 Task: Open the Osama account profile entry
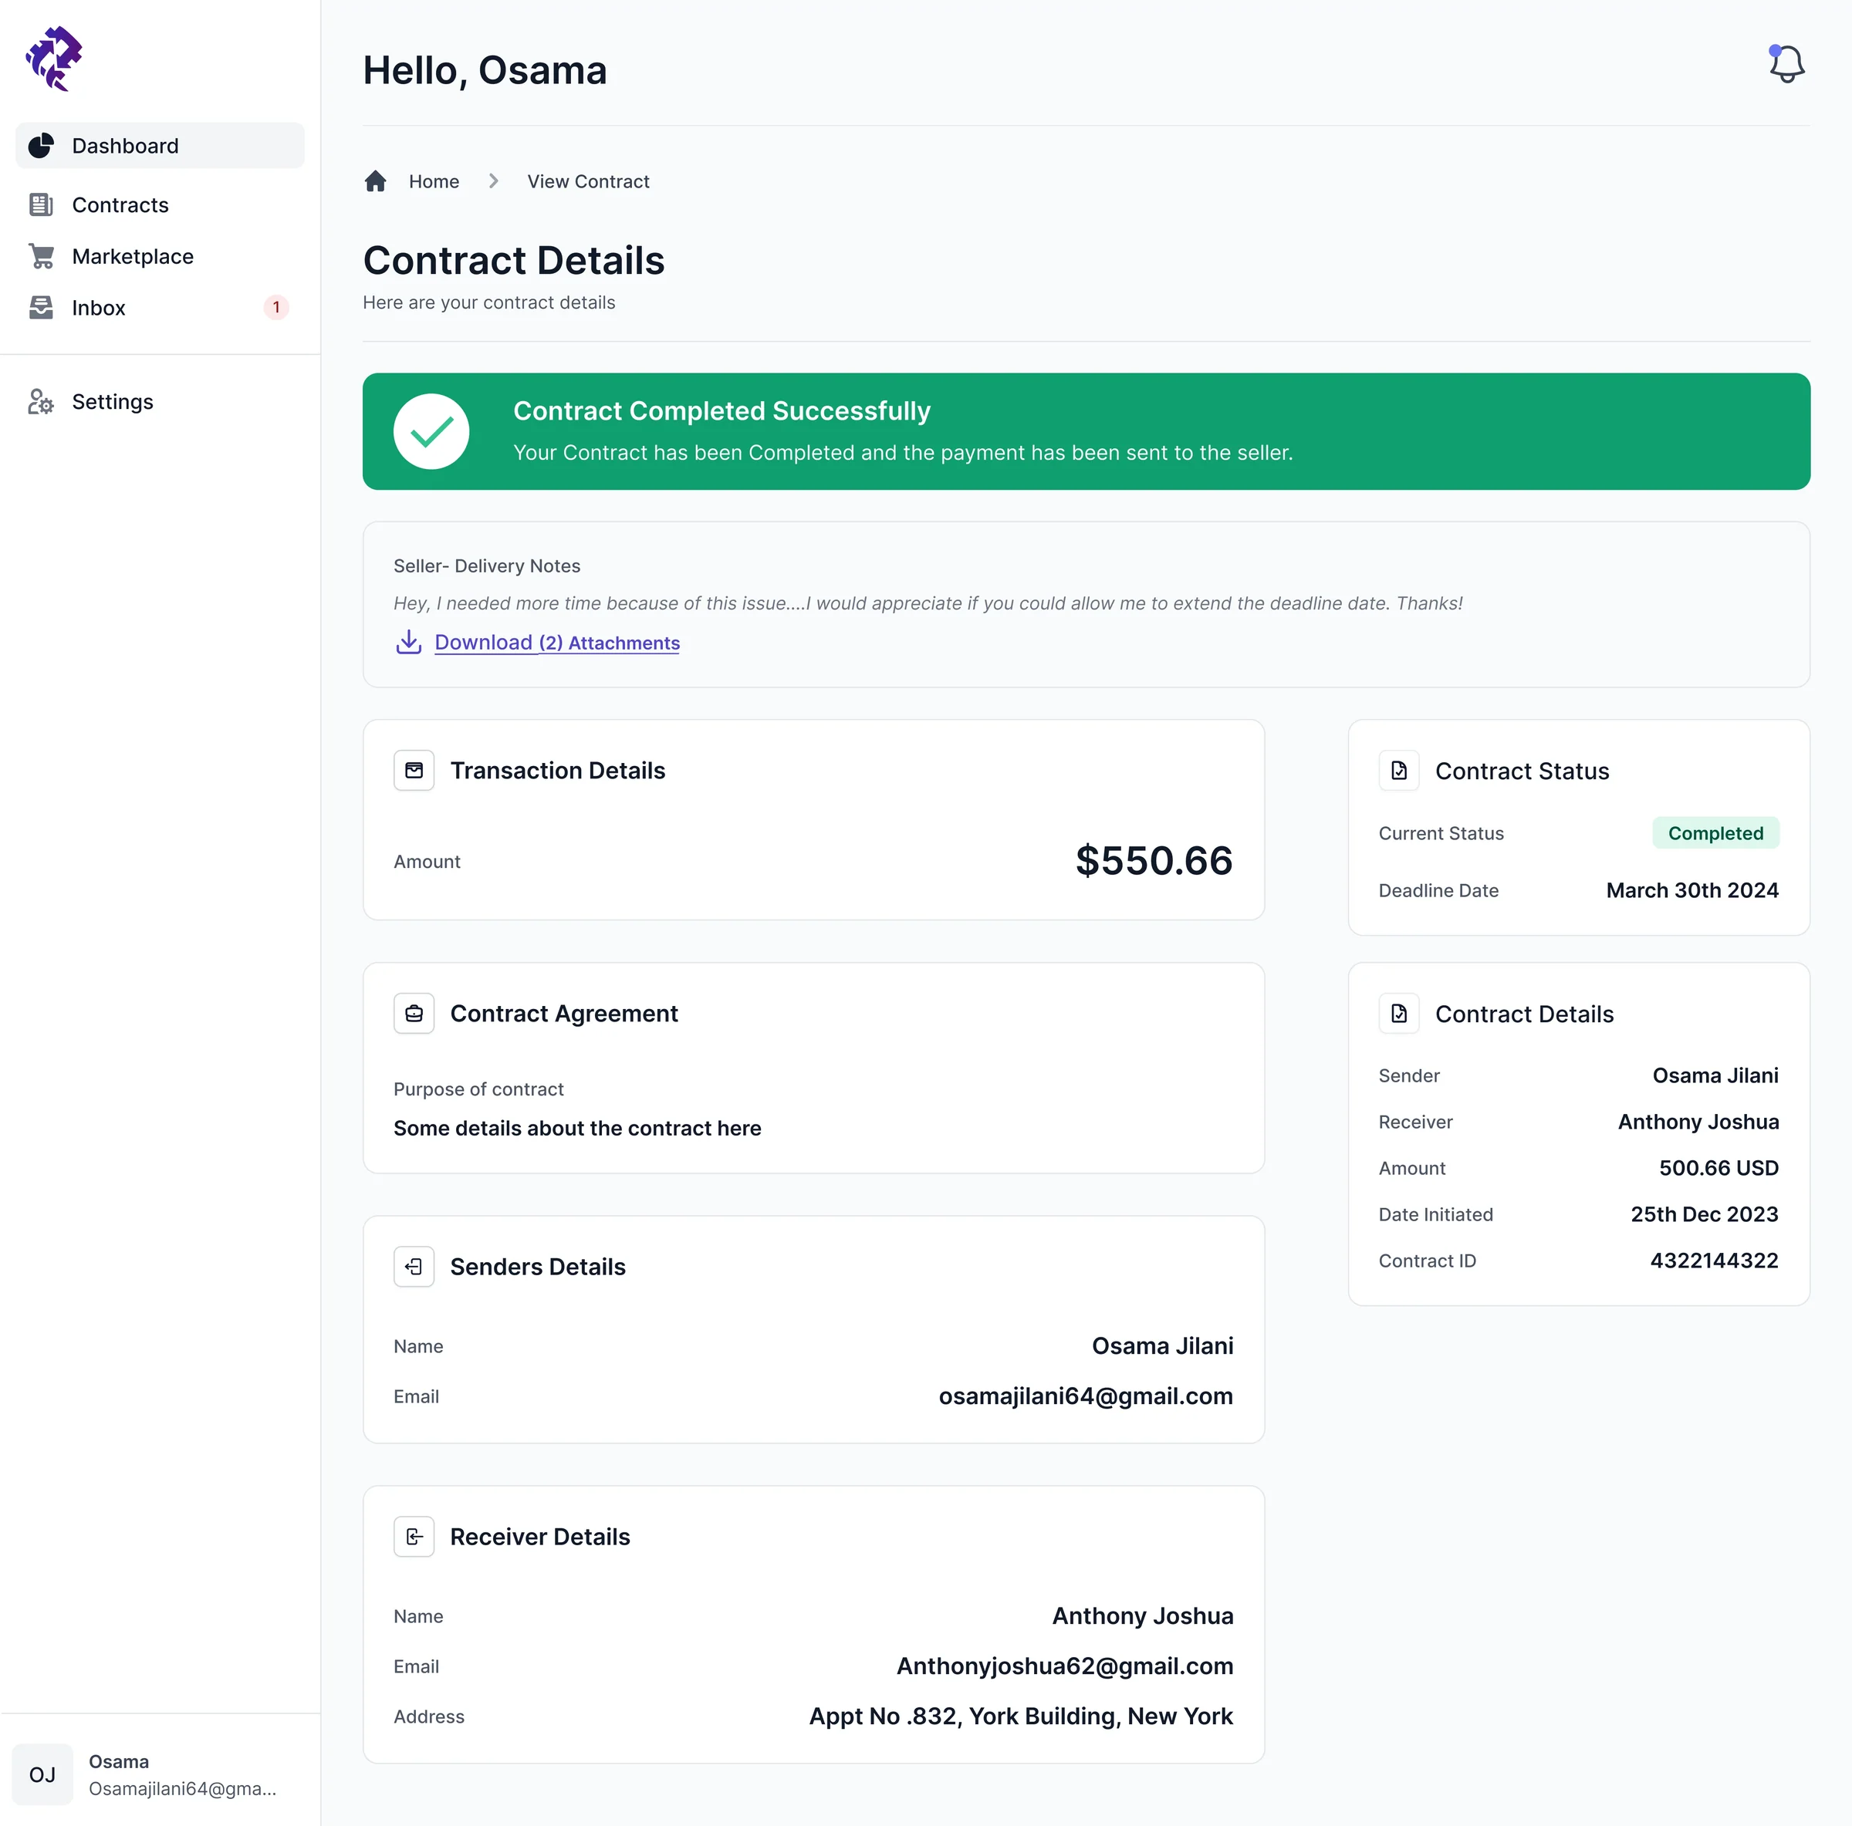(160, 1774)
